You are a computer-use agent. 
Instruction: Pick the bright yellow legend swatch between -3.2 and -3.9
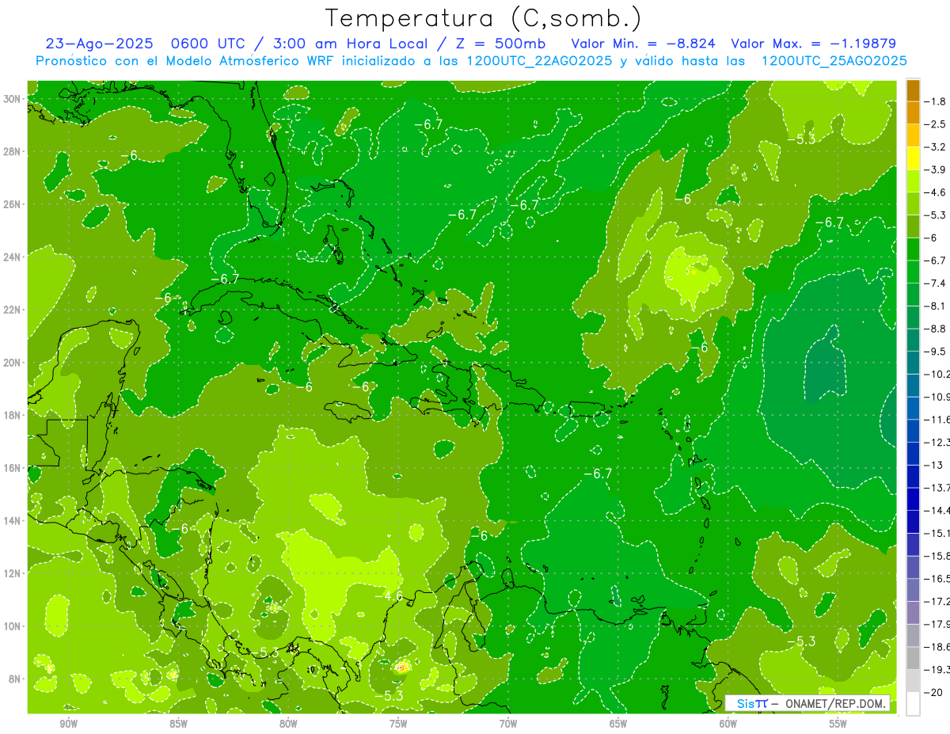913,158
